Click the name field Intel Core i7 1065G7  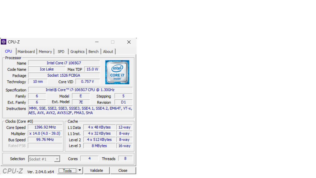pyautogui.click(x=64, y=63)
